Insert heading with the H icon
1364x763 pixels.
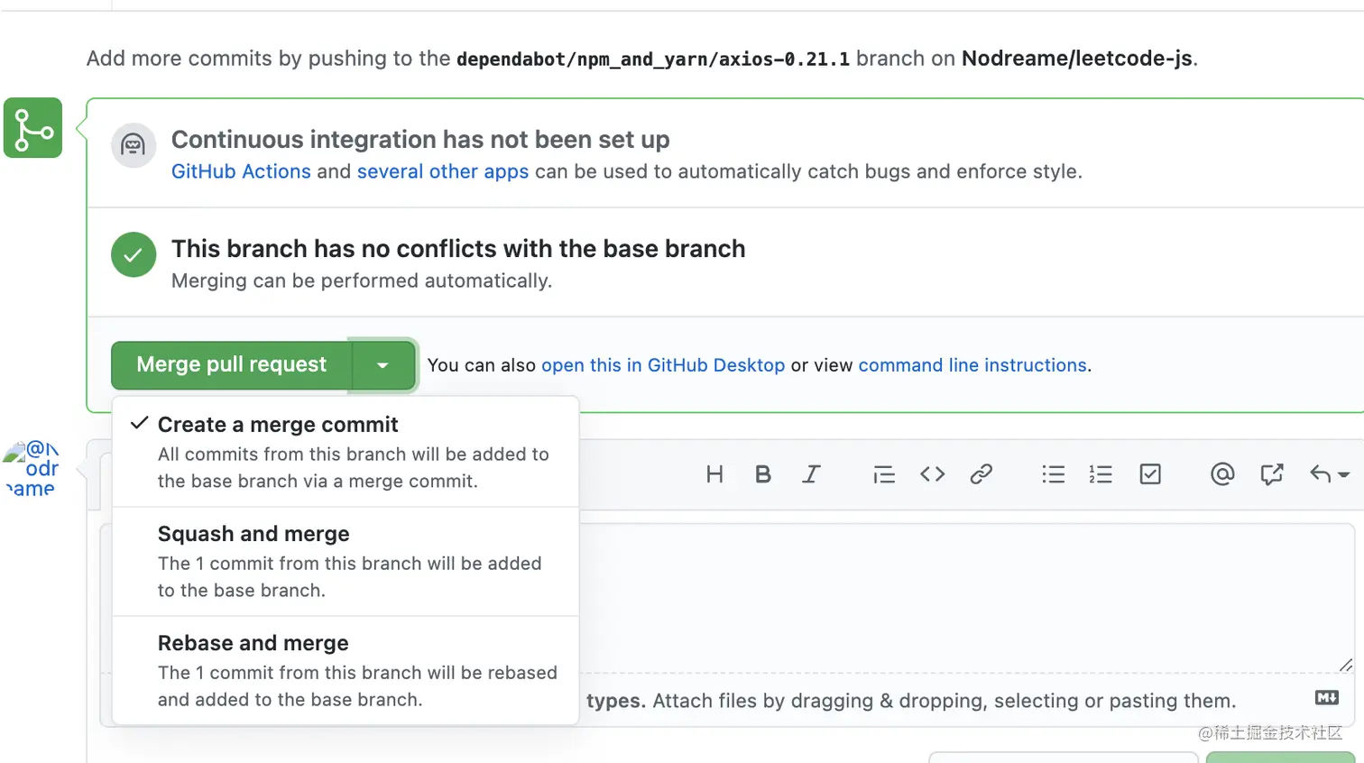click(714, 474)
